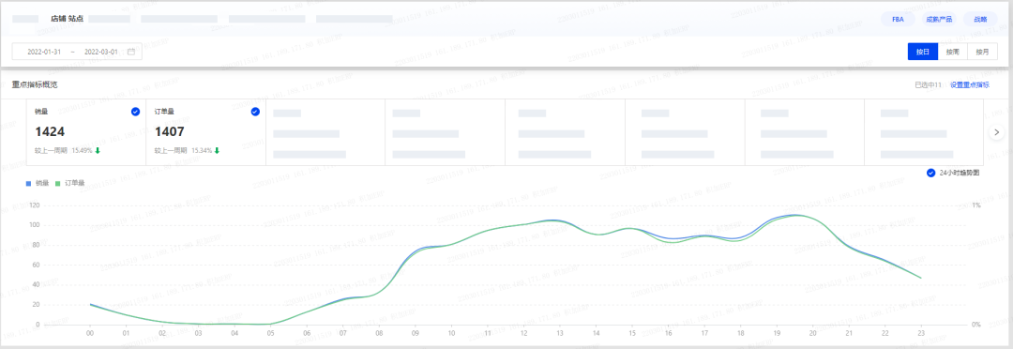Switch to 按周 weekly view
The height and width of the screenshot is (349, 1013).
952,52
